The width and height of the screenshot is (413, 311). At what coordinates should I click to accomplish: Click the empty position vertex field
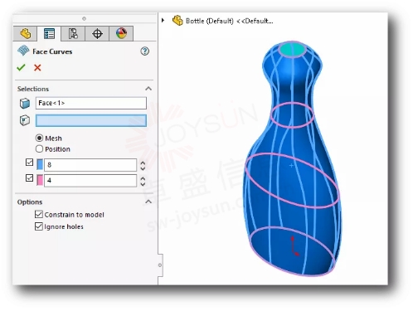pos(91,121)
